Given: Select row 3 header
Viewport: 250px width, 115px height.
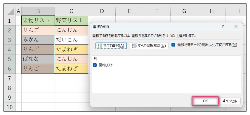Looking at the screenshot, I should pyautogui.click(x=9, y=40).
